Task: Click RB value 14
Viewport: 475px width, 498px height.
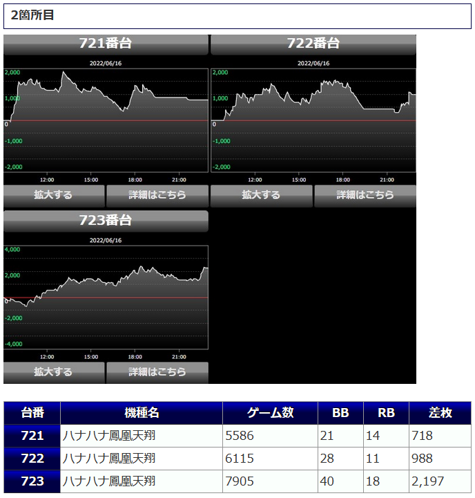Action: 373,436
